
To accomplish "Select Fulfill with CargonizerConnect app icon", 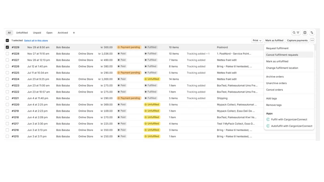I will (268, 119).
